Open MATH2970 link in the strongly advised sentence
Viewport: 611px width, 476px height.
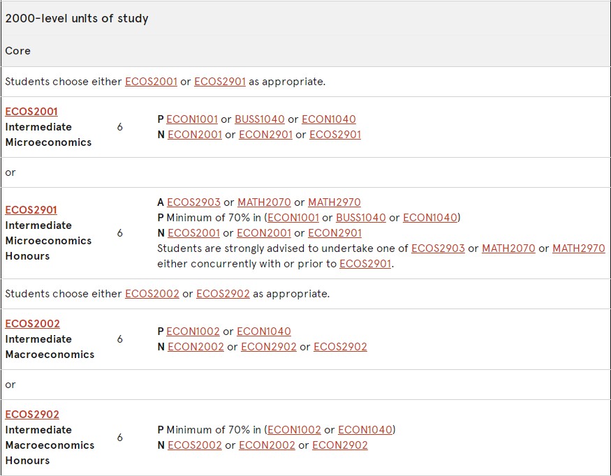[579, 248]
